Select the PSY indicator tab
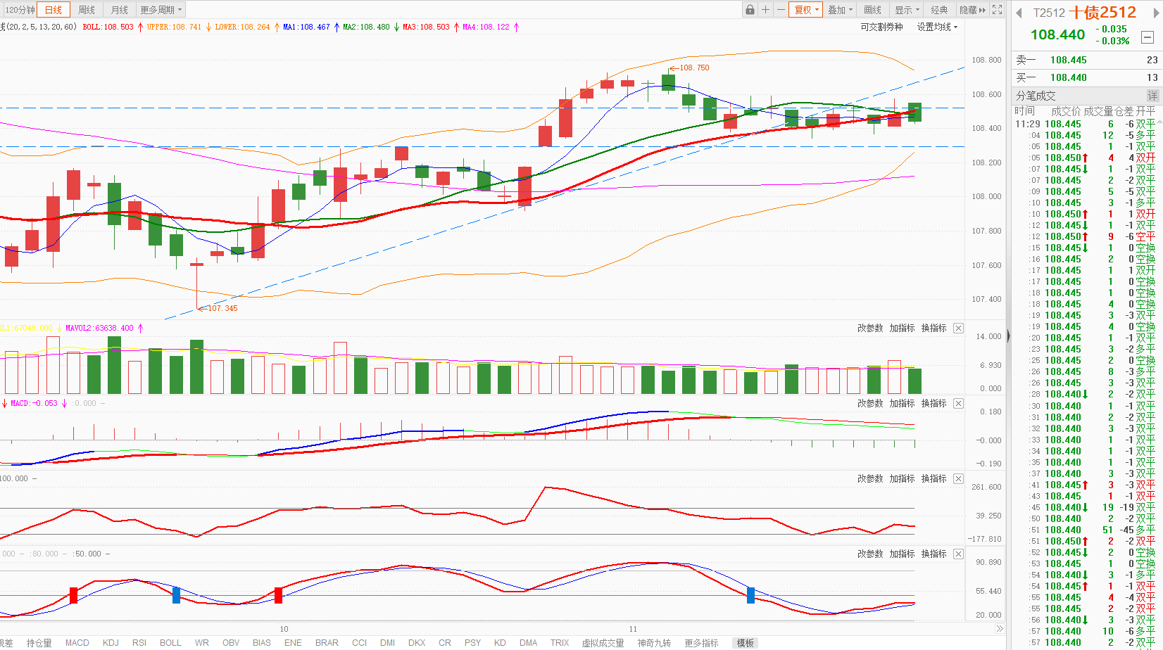The image size is (1163, 650). pyautogui.click(x=472, y=643)
